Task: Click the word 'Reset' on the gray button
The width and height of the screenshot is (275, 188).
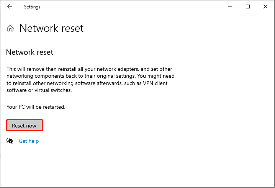Action: point(18,126)
